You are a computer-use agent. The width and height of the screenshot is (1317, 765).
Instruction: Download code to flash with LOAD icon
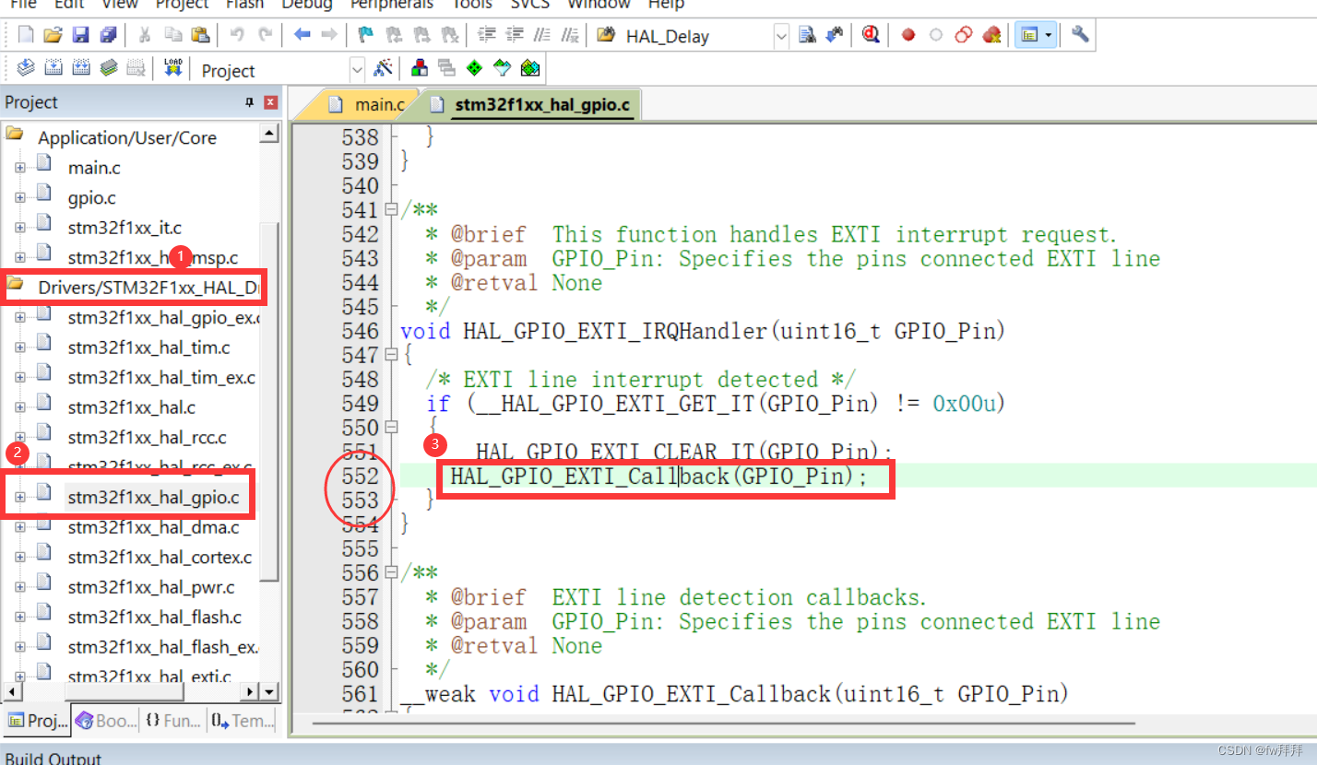click(x=172, y=68)
